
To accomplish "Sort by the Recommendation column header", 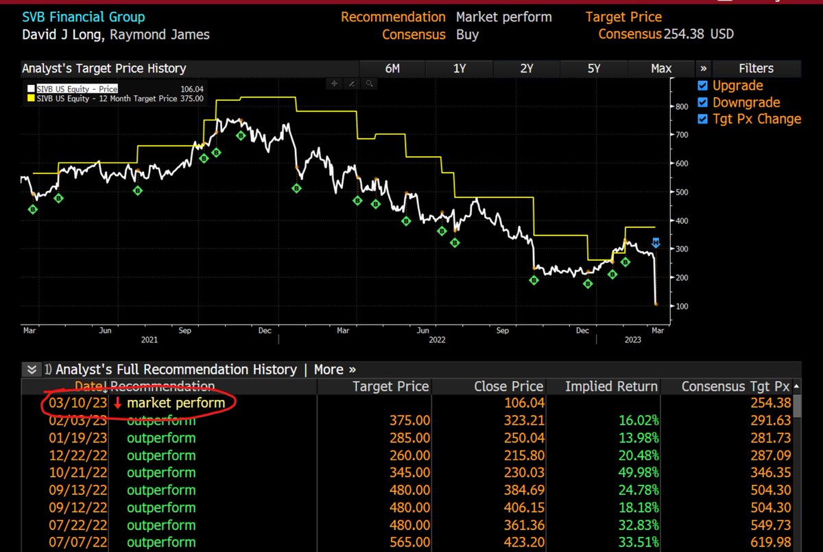I will [x=163, y=387].
